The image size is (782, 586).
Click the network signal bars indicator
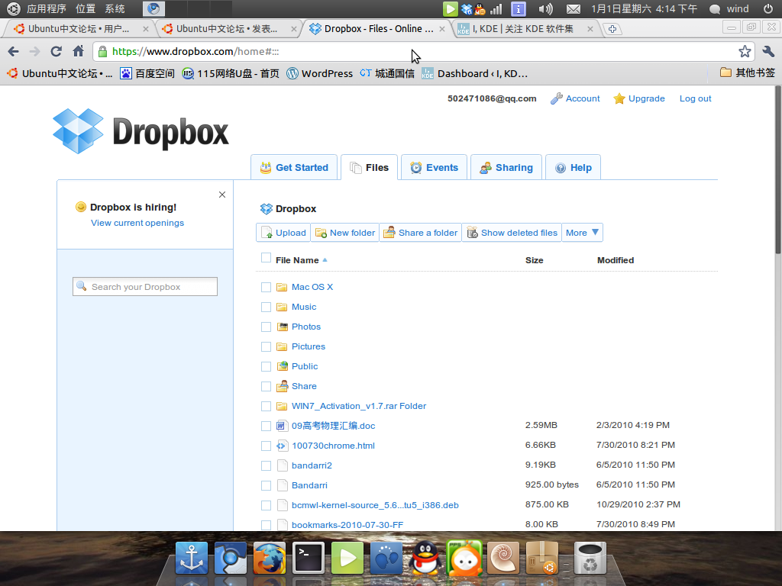pos(496,9)
